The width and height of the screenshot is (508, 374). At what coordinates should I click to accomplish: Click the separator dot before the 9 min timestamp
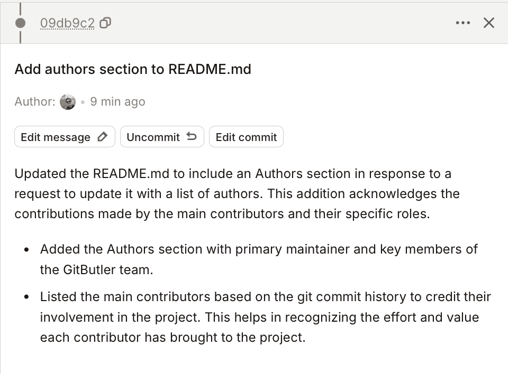tap(82, 102)
